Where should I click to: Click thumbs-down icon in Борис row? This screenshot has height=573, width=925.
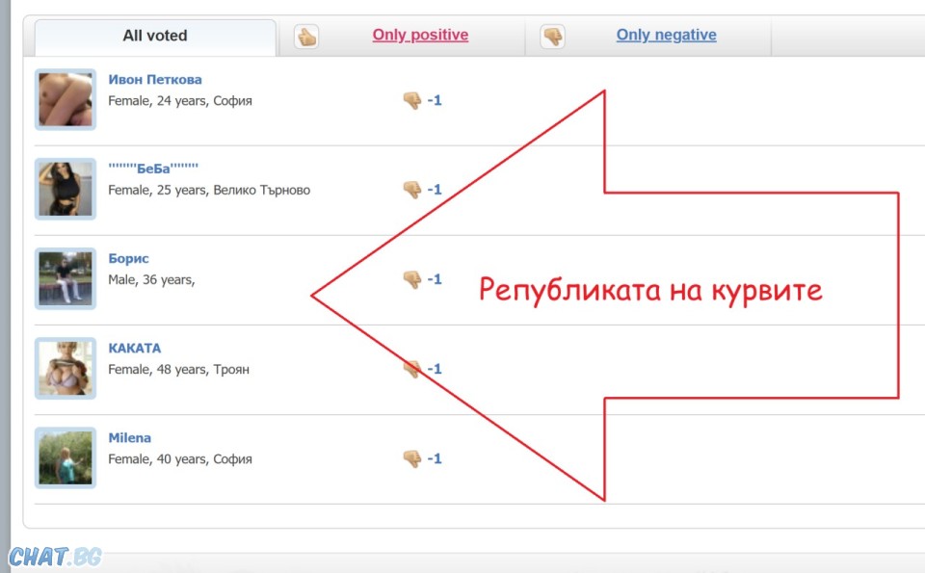[x=412, y=279]
